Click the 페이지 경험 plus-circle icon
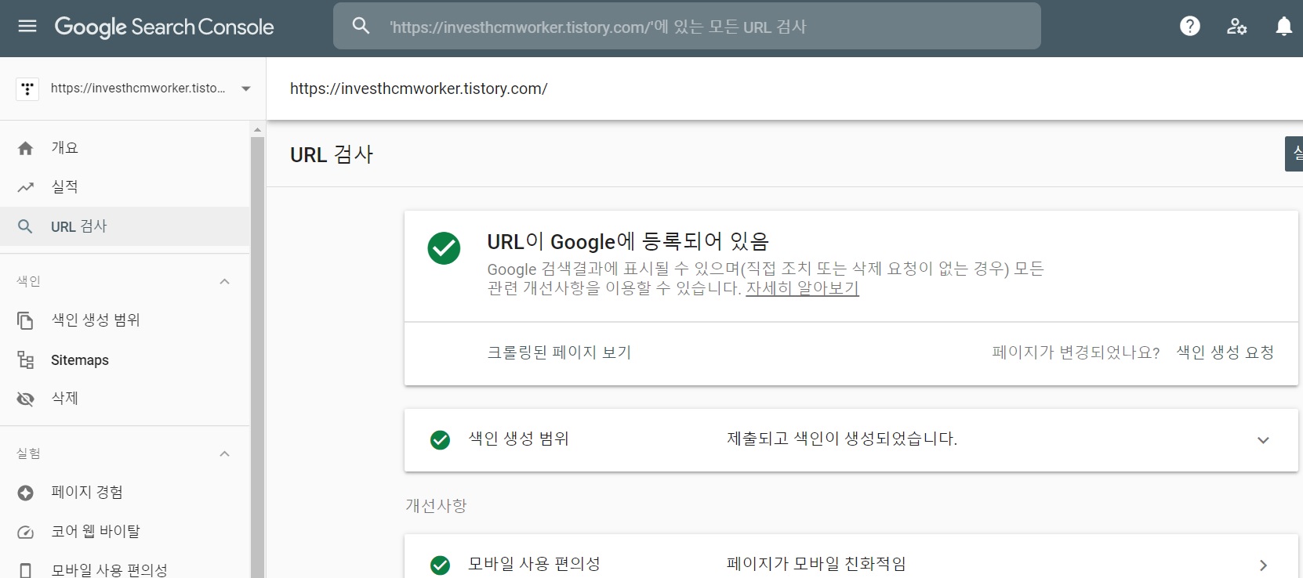Screen dimensions: 1303x578 [x=26, y=493]
